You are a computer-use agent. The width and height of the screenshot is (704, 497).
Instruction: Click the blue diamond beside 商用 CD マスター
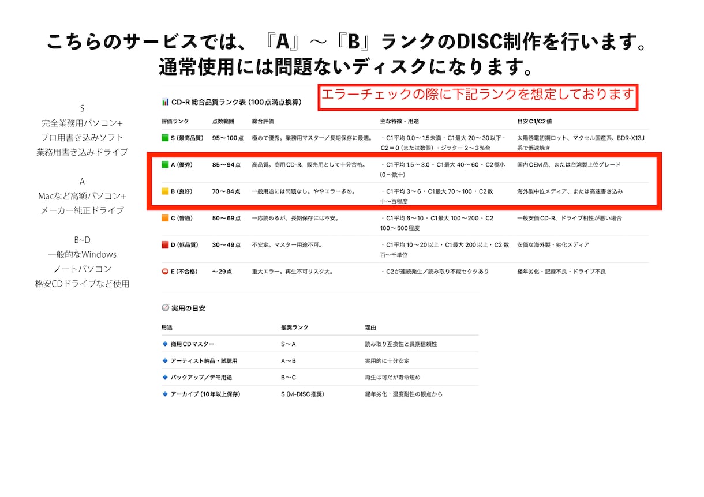pos(165,344)
